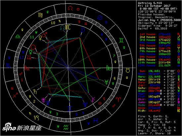Viewport: 182px width, 136px height.
Task: Click house number 3 on the wheel
Action: click(57, 114)
